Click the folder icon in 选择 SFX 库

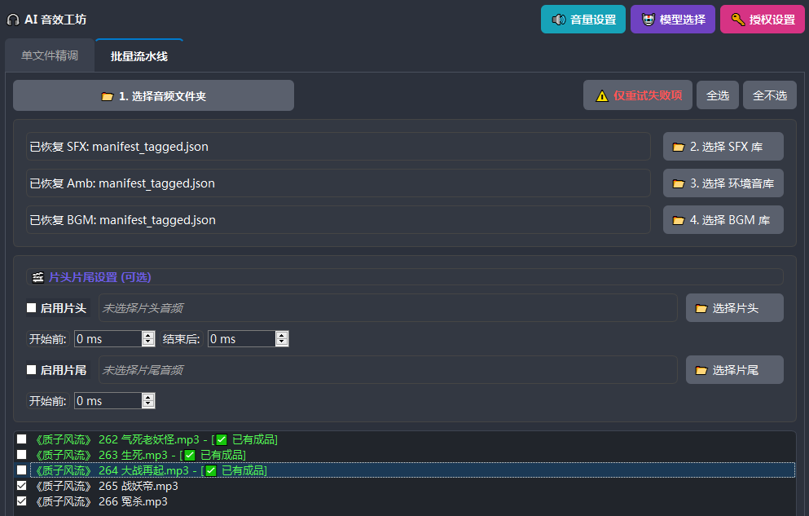point(678,147)
